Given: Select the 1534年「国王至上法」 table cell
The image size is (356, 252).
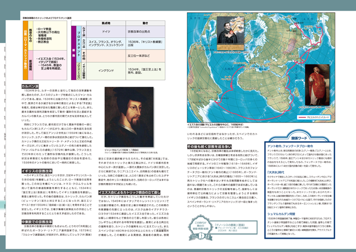Looking at the screenshot, I should point(145,71).
